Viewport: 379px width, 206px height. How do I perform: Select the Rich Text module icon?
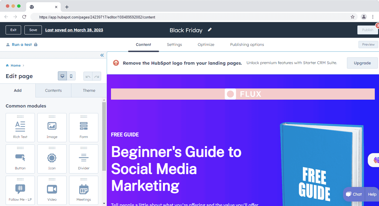point(20,127)
